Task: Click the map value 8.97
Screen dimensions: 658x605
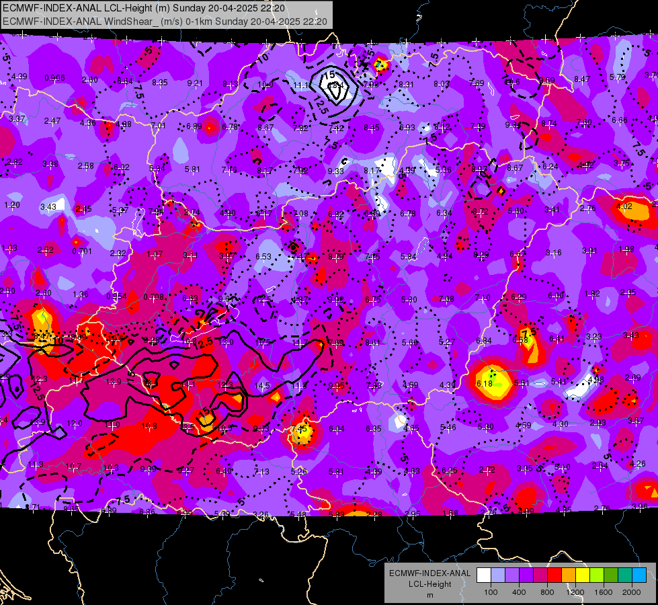Action: click(x=479, y=169)
